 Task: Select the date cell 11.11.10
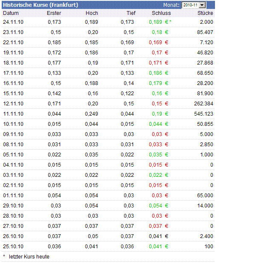[x=13, y=114]
